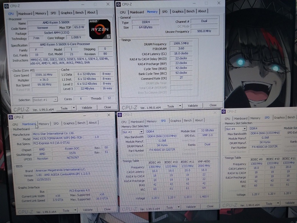Viewport: 297px width, 223px height.
Task: Minimize the top-left CPU-Z CPU window
Action: pyautogui.click(x=83, y=5)
